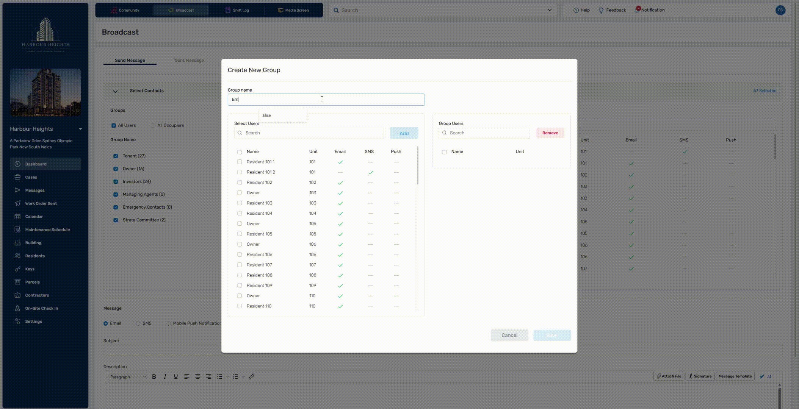Switch to the Community tab
Viewport: 799px width, 409px height.
coord(125,10)
